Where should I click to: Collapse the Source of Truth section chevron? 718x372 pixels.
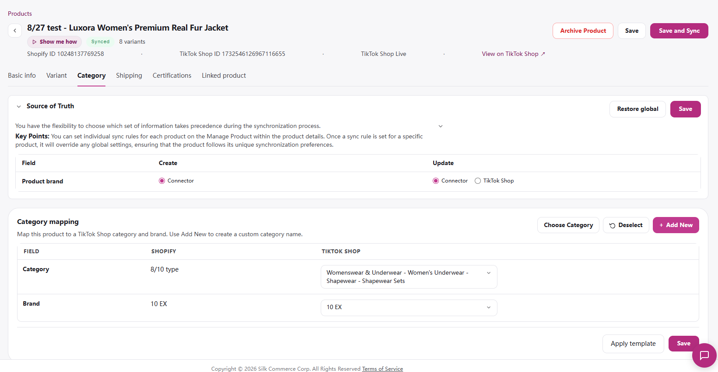point(19,107)
